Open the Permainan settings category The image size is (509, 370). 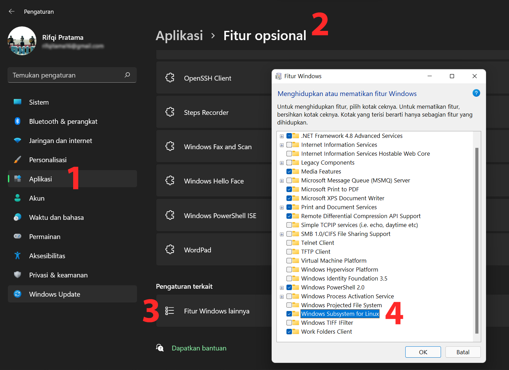(x=72, y=237)
